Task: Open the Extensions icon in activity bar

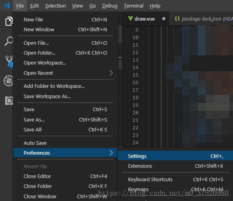Action: point(9,100)
